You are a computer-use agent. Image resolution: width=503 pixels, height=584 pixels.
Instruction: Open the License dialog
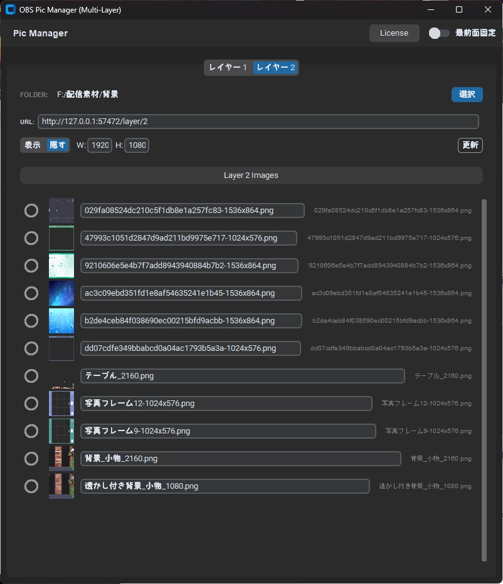coord(394,33)
